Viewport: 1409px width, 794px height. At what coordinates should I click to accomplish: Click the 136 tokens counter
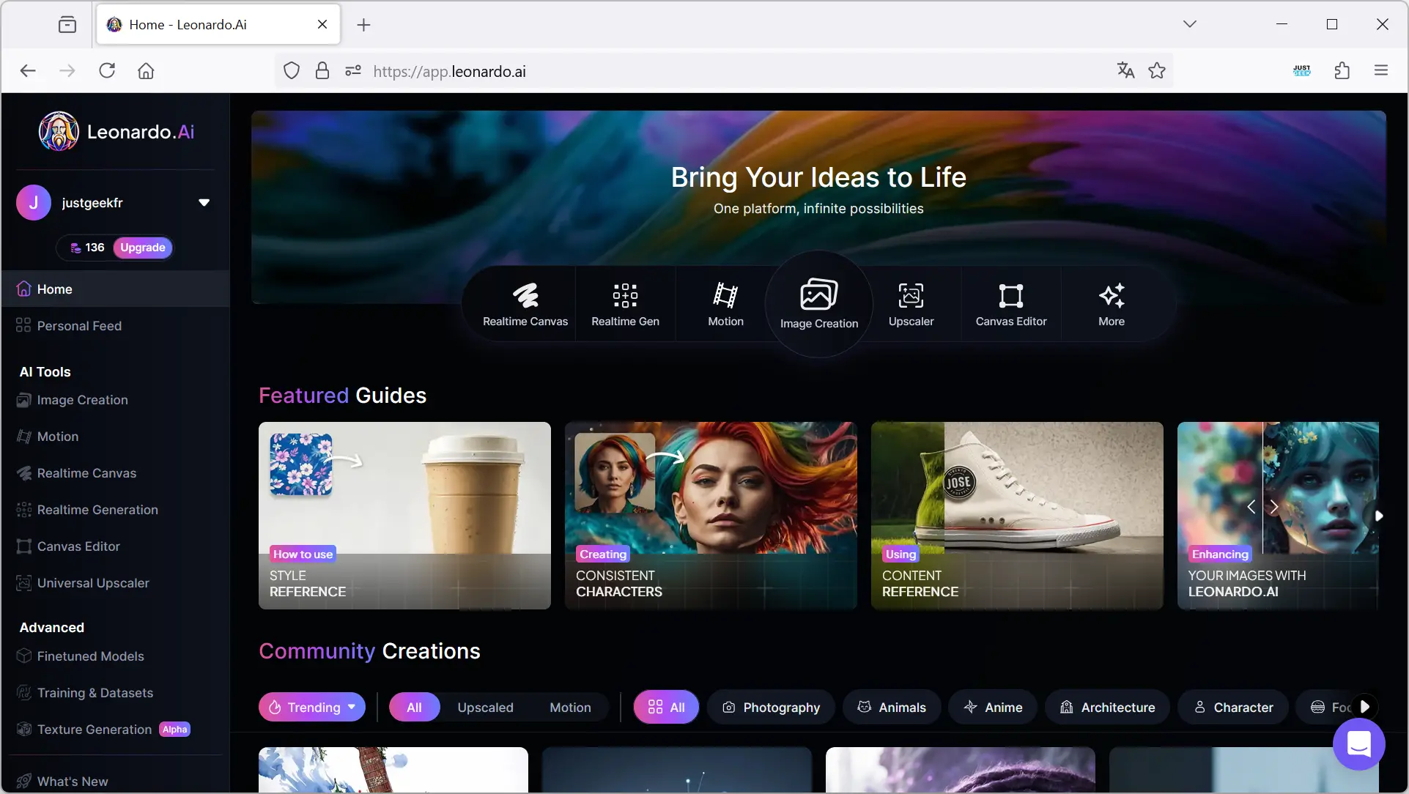point(87,248)
